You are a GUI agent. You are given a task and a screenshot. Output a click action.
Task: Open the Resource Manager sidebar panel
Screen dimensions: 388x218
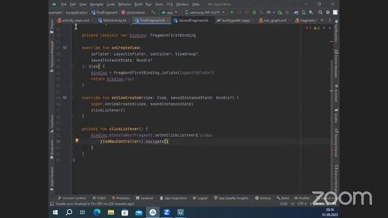tap(52, 56)
